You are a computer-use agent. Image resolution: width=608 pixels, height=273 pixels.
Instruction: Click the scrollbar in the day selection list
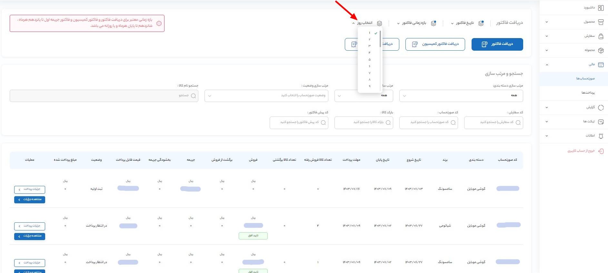pos(380,39)
